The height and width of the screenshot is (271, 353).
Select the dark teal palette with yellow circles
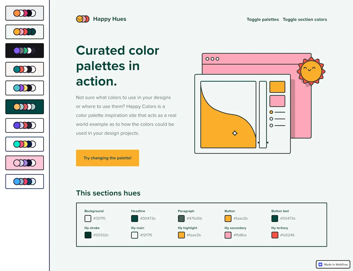[x=24, y=106]
